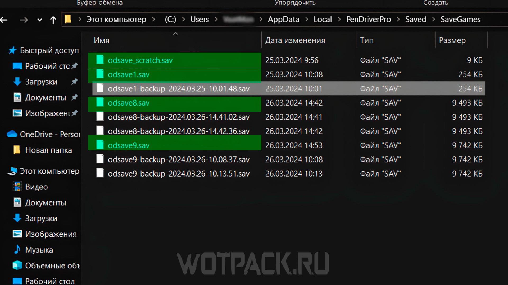Screen dimensions: 508x285
Task: Open pinned 'Загрузки' under Quick access
Action: pyautogui.click(x=41, y=82)
